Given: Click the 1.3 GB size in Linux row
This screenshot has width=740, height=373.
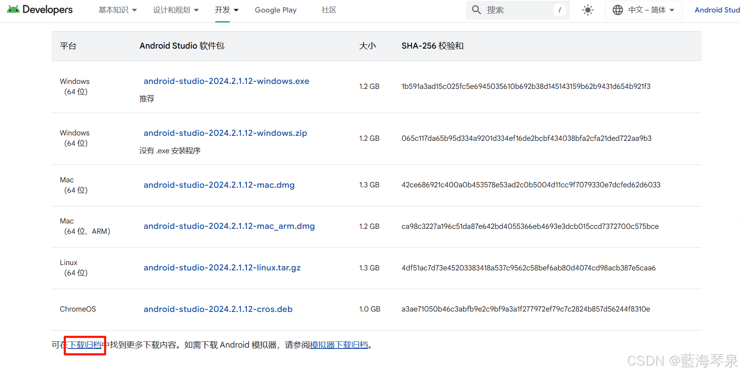Looking at the screenshot, I should coord(369,268).
